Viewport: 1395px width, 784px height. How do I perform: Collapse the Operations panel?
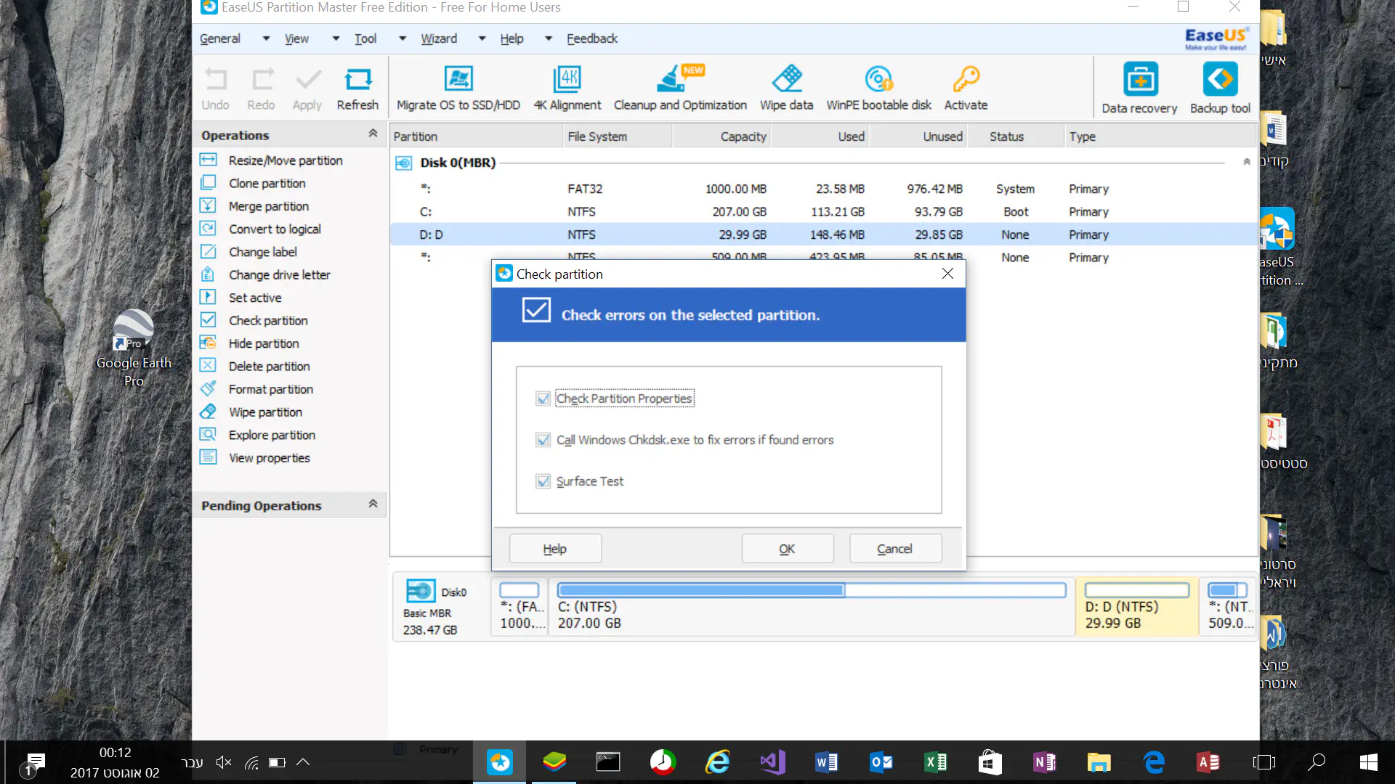click(x=373, y=134)
